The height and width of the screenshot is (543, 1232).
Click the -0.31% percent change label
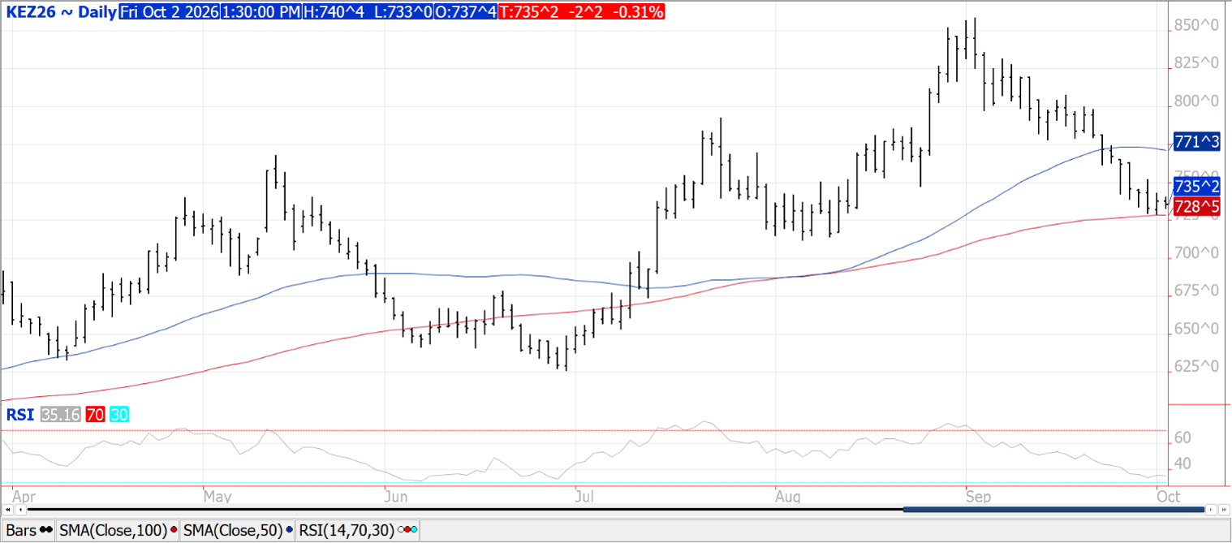pos(640,12)
